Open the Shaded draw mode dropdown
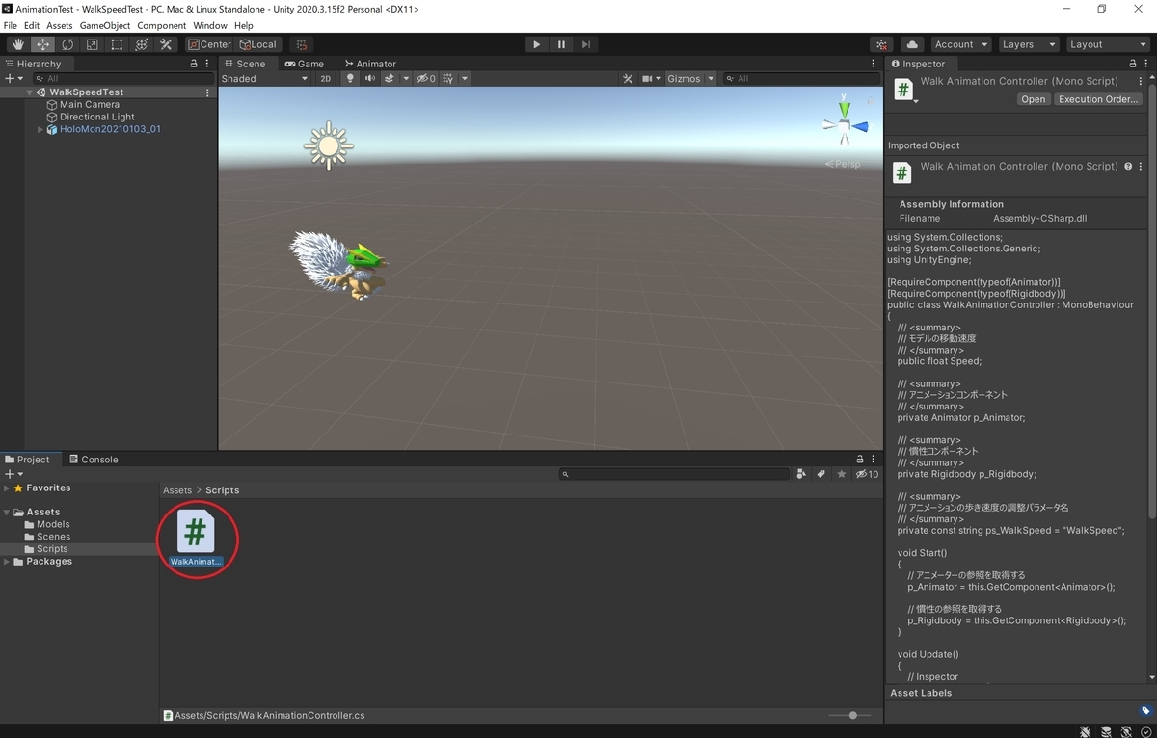1157x738 pixels. pyautogui.click(x=264, y=79)
